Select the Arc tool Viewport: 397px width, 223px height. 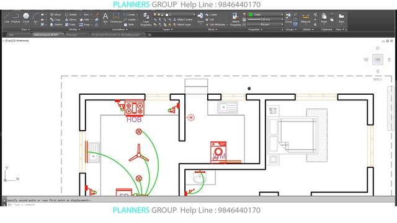(35, 18)
